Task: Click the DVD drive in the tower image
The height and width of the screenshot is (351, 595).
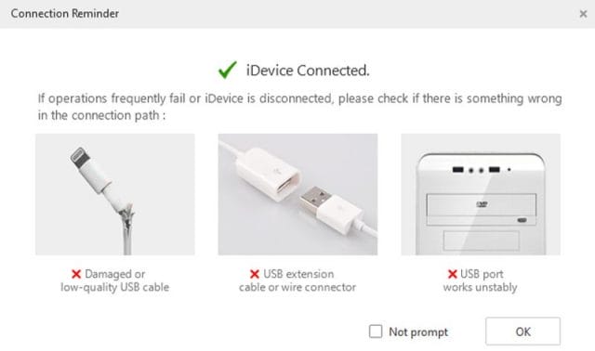Action: pyautogui.click(x=482, y=210)
